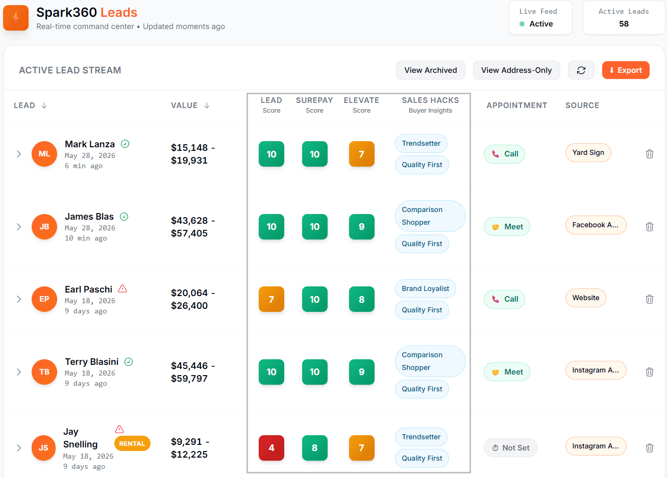Viewport: 668px width, 478px height.
Task: Click Terry Blasini's Instagram A... source tag
Action: (596, 370)
